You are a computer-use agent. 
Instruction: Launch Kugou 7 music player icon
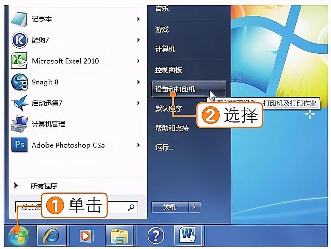click(19, 40)
